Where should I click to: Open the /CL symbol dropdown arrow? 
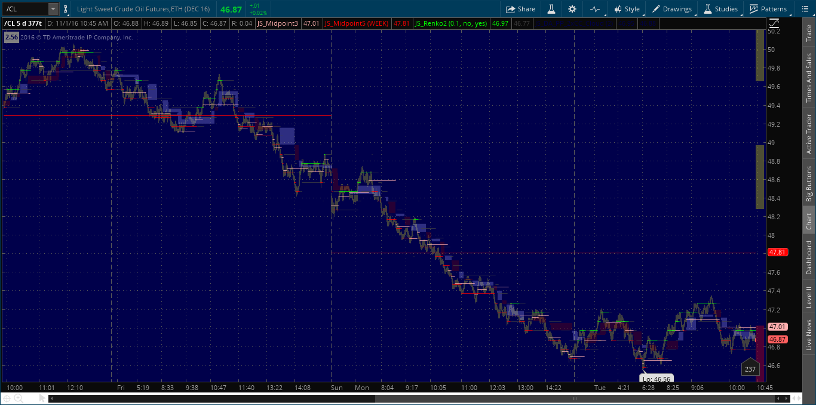click(53, 9)
